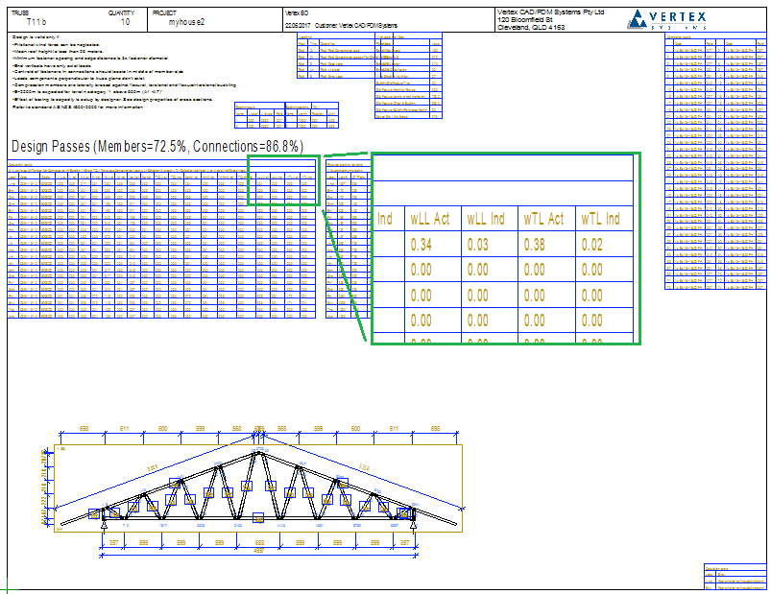Click the 'Design is valid only if' note heading
The width and height of the screenshot is (771, 594).
[36, 37]
